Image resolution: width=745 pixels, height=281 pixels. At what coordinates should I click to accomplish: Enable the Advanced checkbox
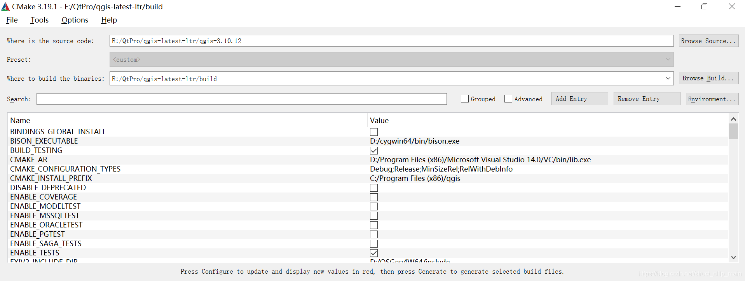click(x=508, y=99)
